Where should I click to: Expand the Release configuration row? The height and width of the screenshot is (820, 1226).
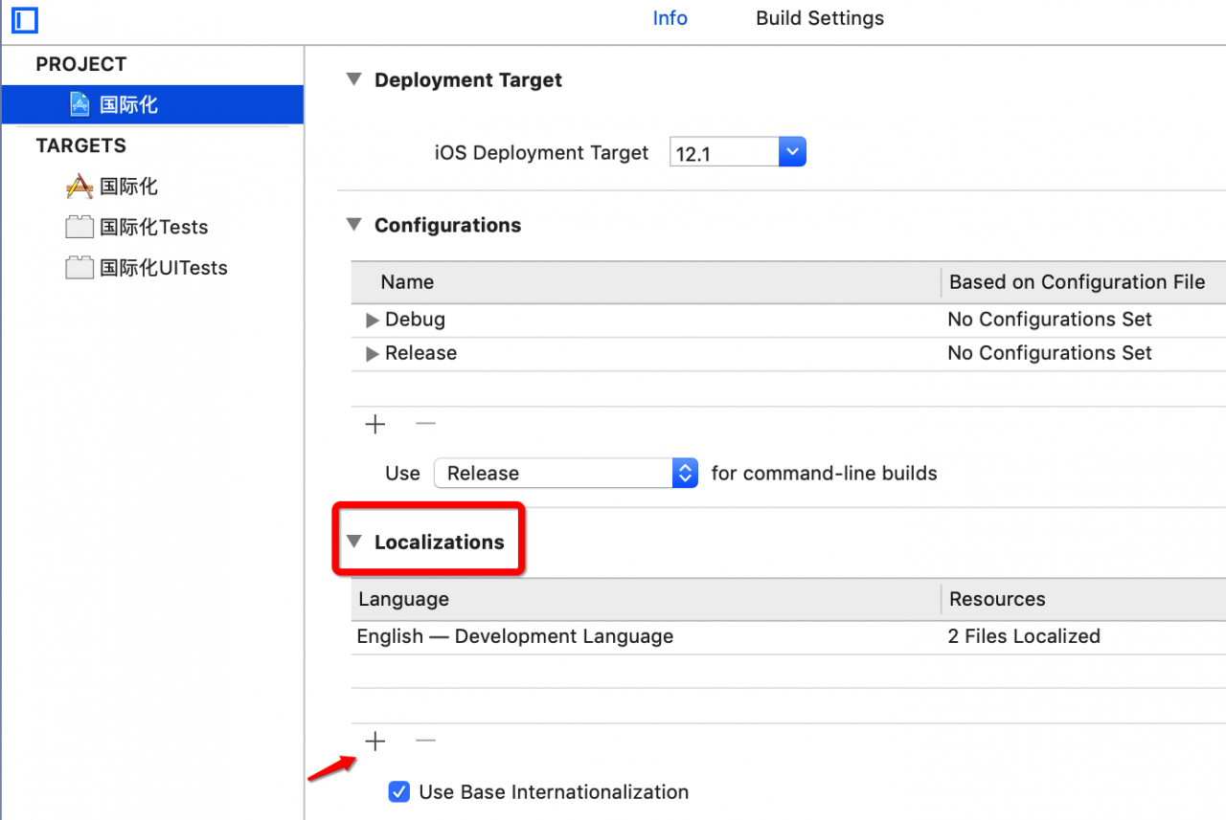point(373,354)
